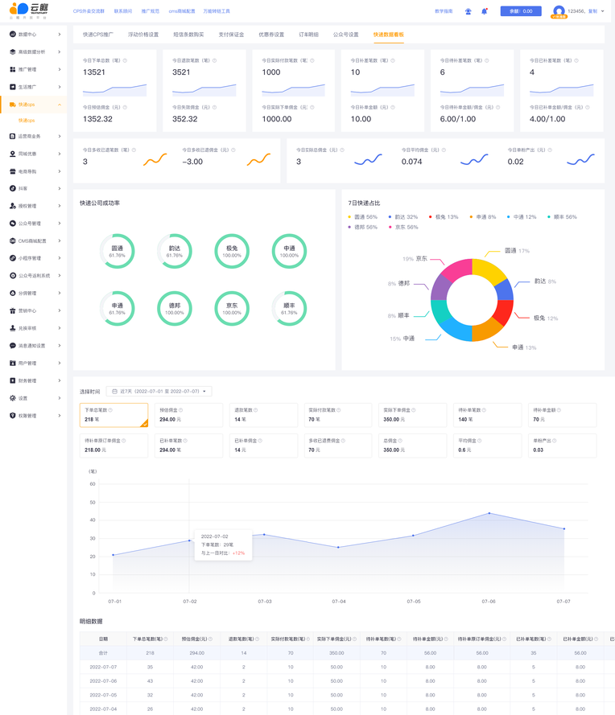
Task: Expand 营销中心 menu chevron
Action: click(x=60, y=310)
